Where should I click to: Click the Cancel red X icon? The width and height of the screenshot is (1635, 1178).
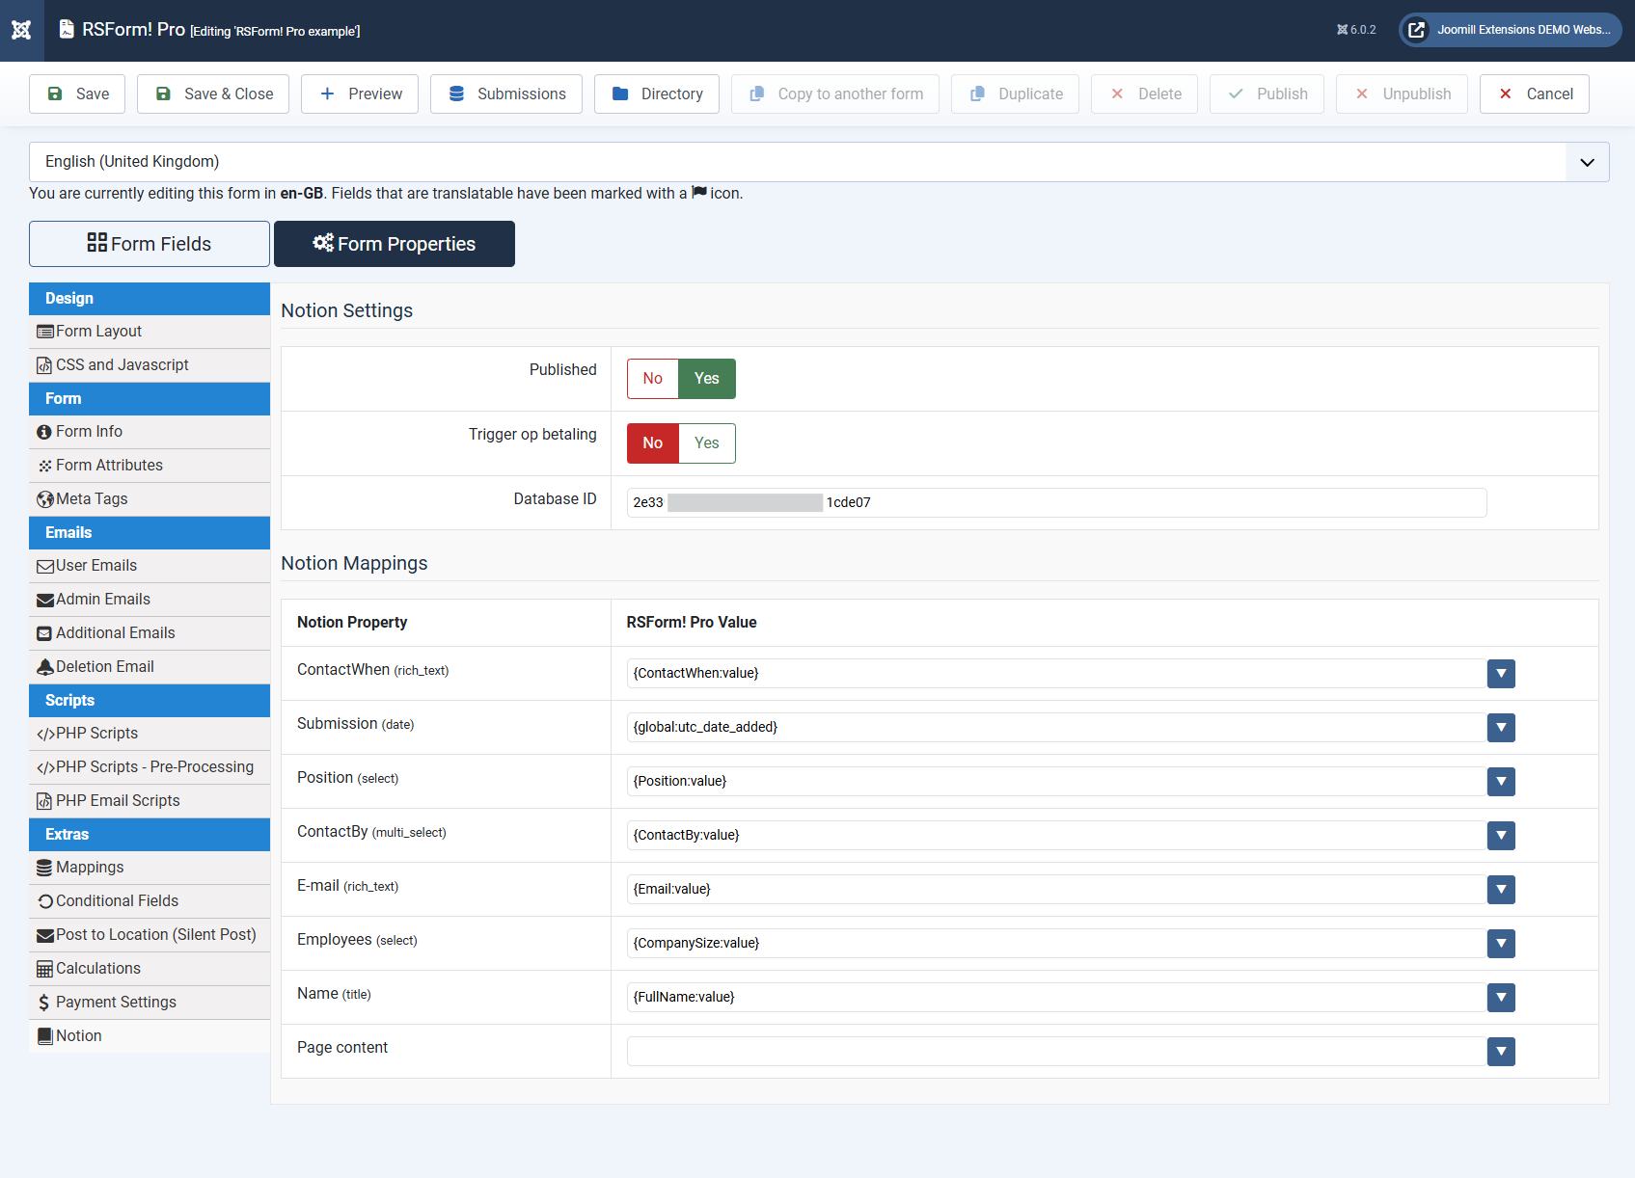(x=1505, y=94)
